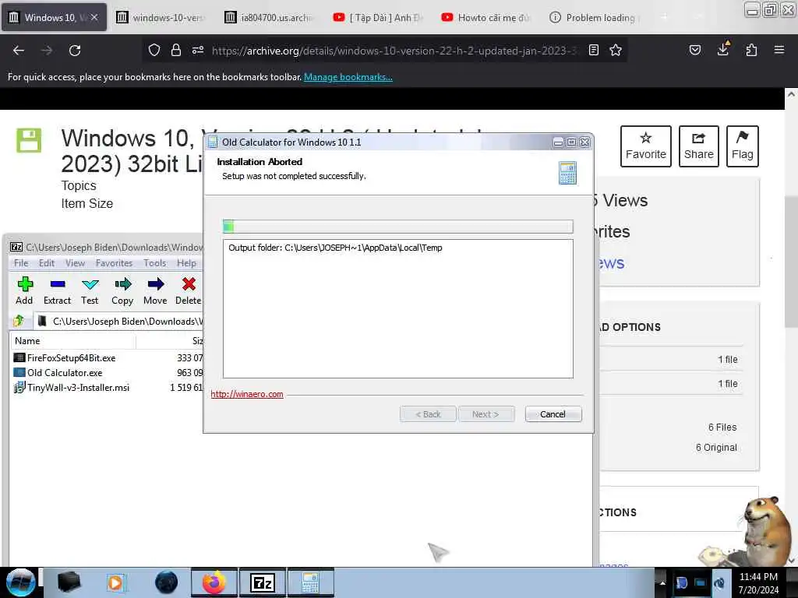Click the page vertical scrollbar thumb
The height and width of the screenshot is (598, 798).
(x=791, y=262)
